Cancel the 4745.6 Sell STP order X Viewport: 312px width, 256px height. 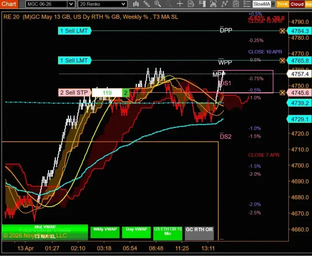point(282,92)
